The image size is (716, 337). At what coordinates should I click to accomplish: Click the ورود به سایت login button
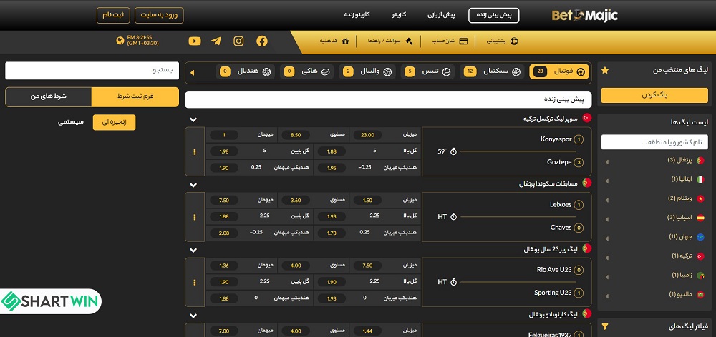coord(163,15)
